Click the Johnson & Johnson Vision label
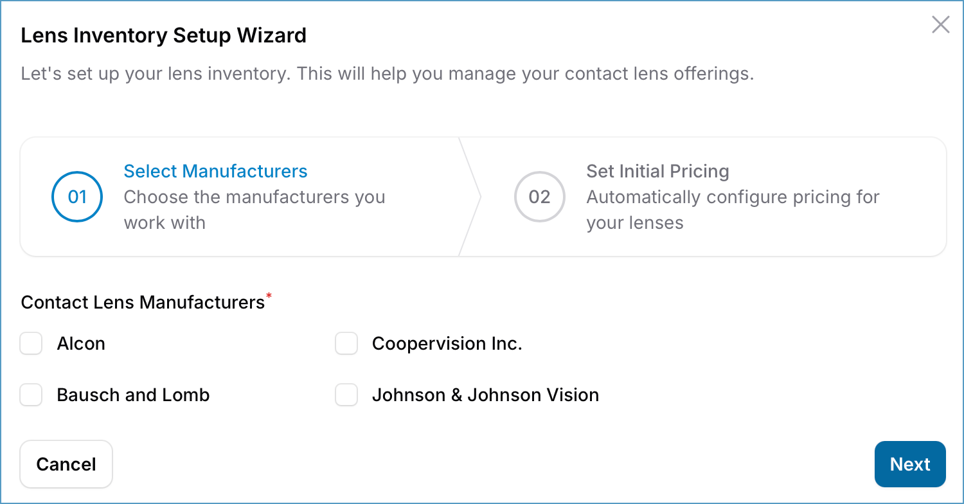The image size is (964, 504). [485, 395]
